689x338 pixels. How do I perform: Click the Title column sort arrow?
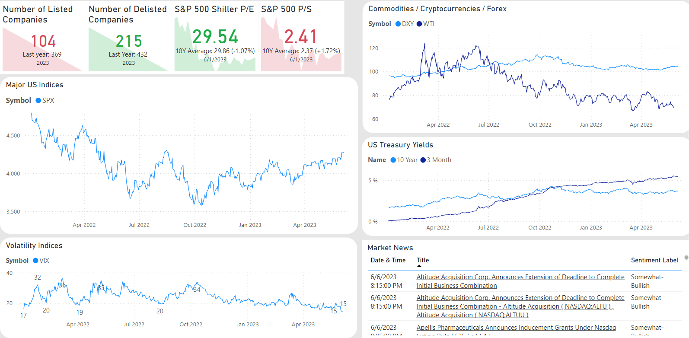coord(419,266)
